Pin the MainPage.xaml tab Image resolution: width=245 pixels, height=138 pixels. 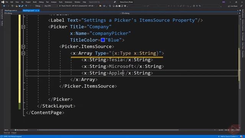coord(36,10)
